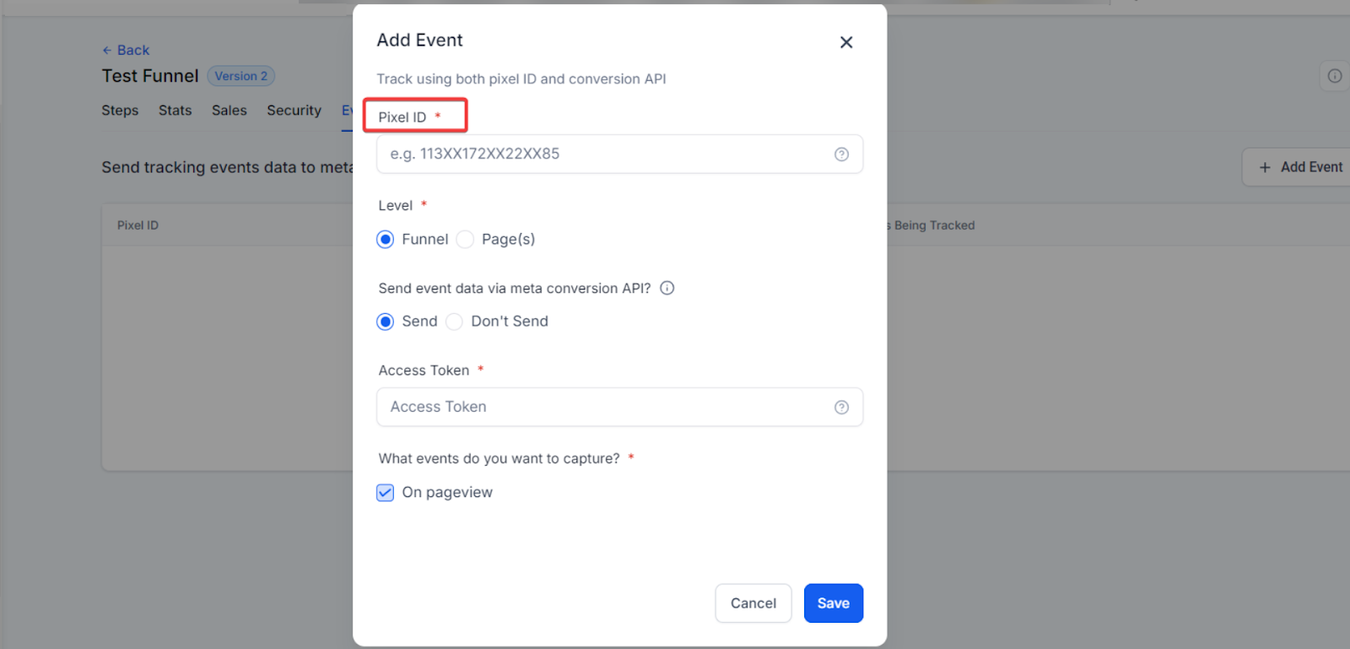Click the Add Event button behind the dialog
The image size is (1350, 649).
(1300, 167)
